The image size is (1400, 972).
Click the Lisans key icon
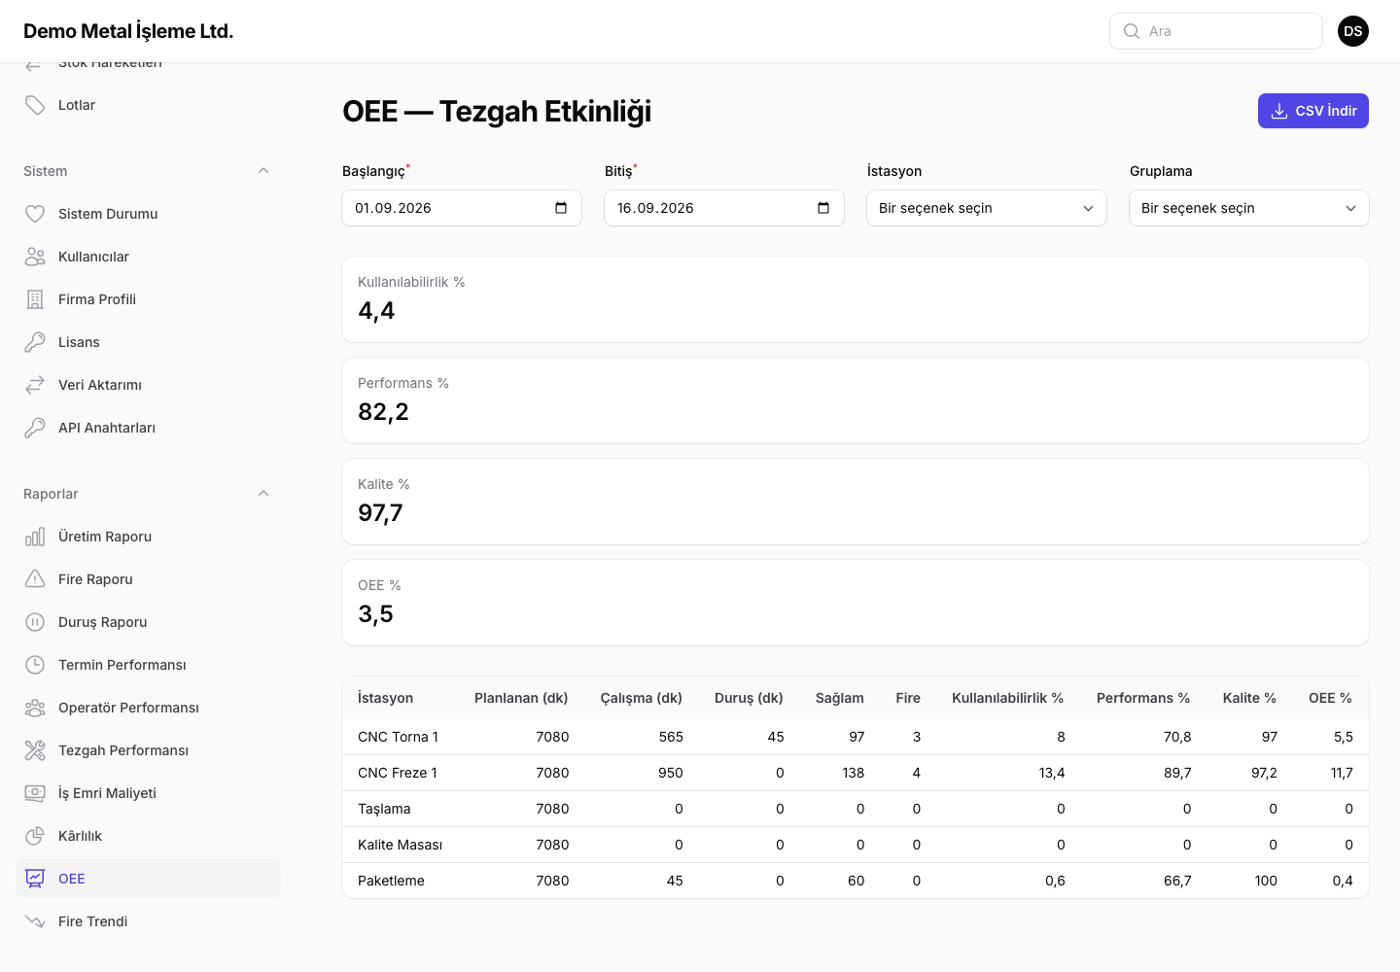tap(35, 342)
